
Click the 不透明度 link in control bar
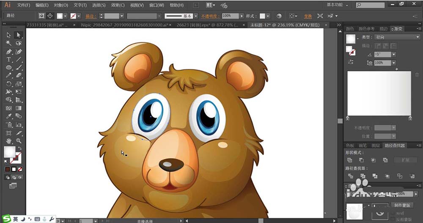pos(210,16)
